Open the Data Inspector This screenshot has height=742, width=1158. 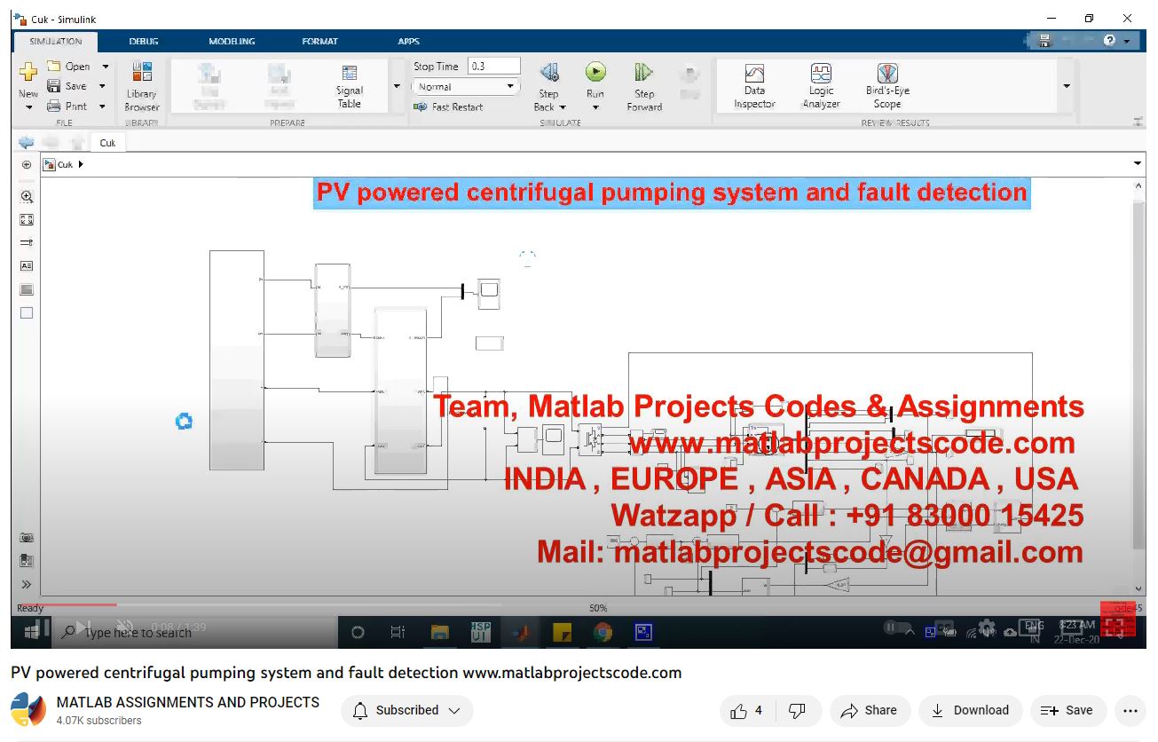click(754, 86)
